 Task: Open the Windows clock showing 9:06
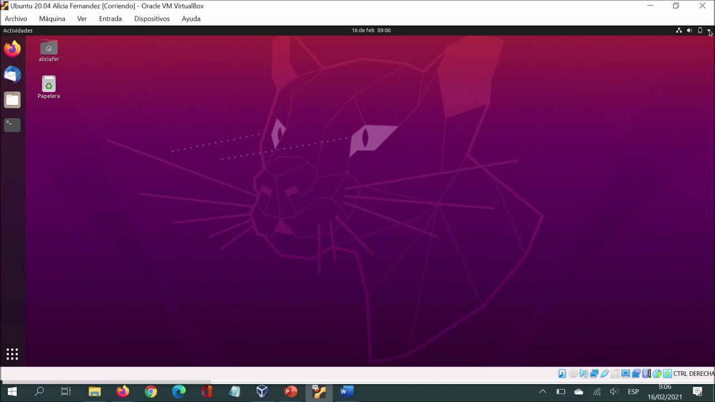coord(665,391)
